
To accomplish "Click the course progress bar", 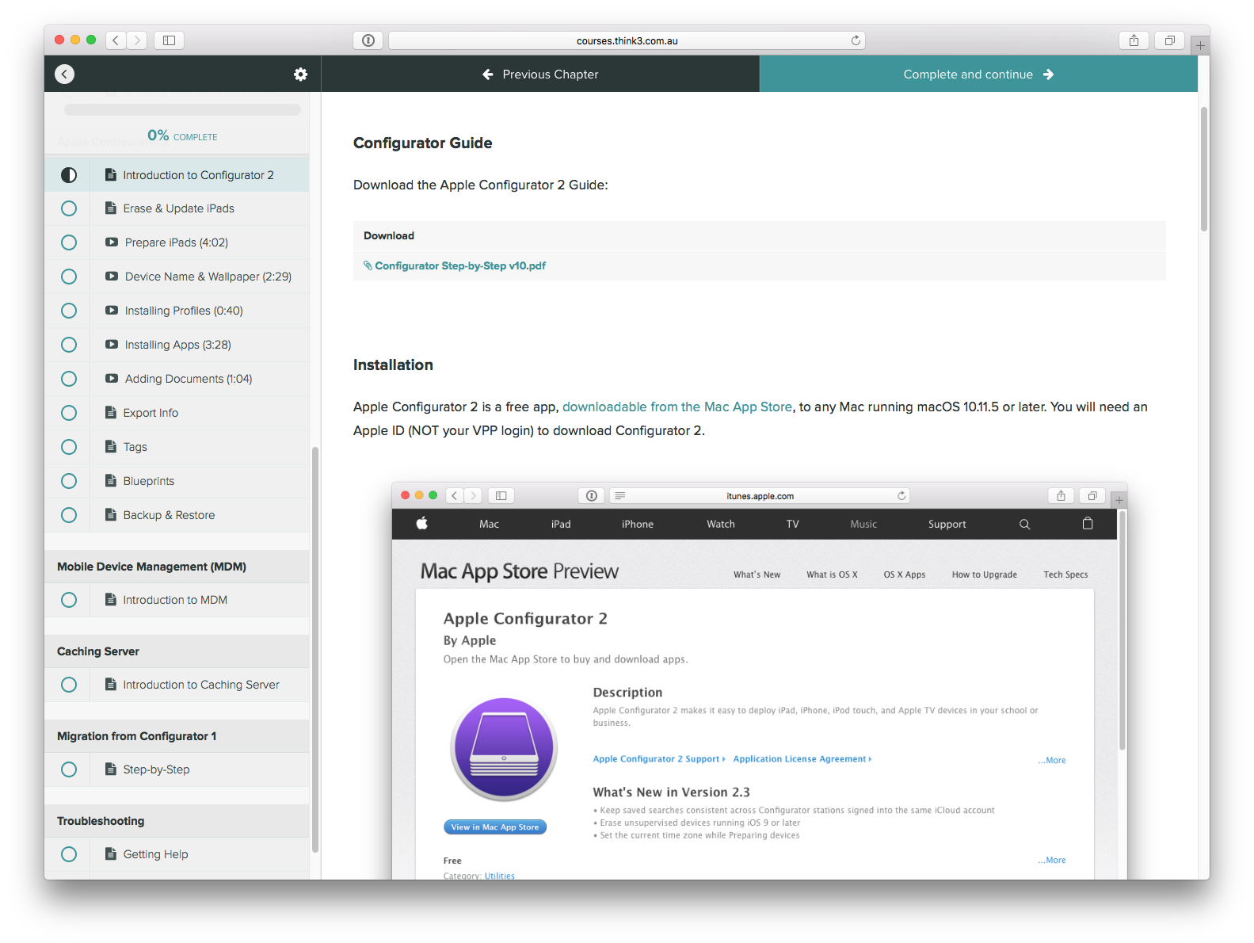I will coord(182,110).
